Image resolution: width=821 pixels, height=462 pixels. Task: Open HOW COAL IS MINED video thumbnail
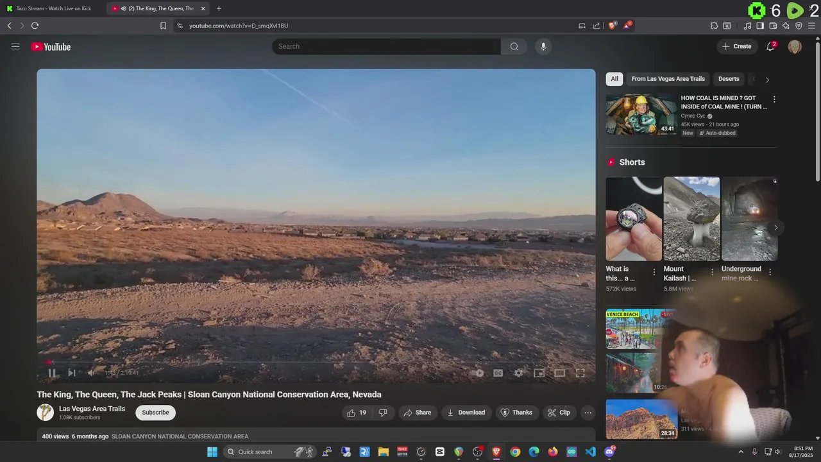coord(641,114)
